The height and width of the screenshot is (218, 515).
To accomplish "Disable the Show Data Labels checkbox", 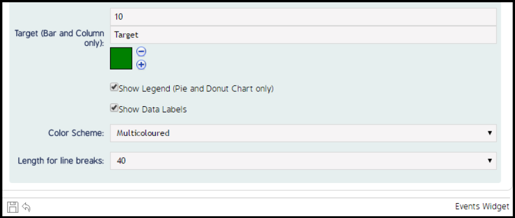I will coord(114,108).
